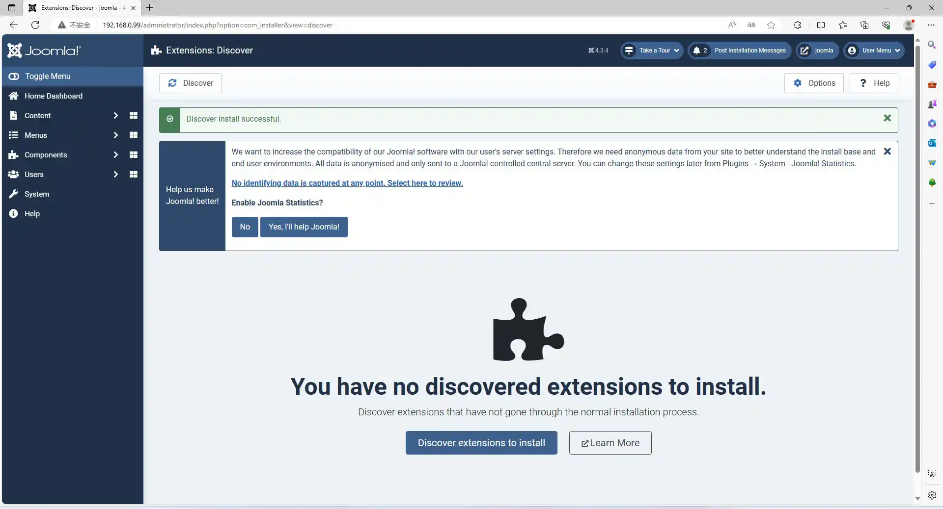
Task: Open the Content dashboard grid icon
Action: pyautogui.click(x=133, y=116)
